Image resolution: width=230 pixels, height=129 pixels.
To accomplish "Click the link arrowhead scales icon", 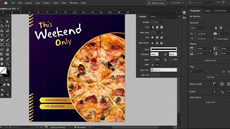I will coord(165,60).
